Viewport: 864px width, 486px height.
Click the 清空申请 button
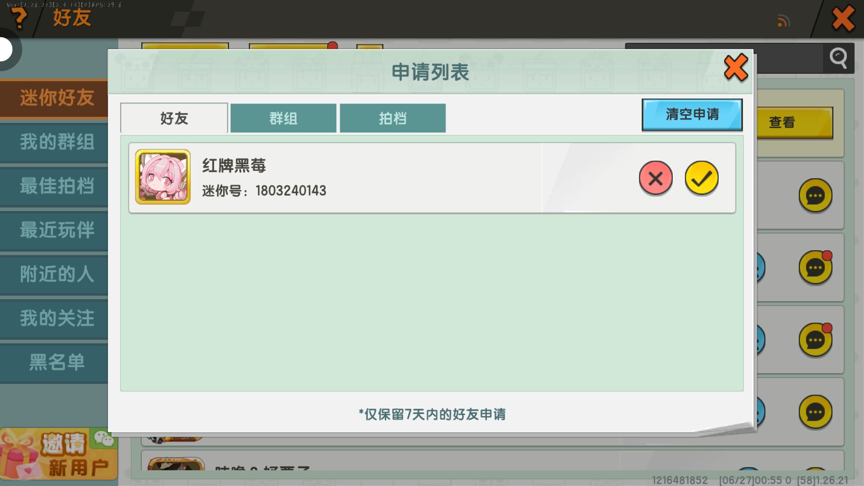[x=692, y=115]
